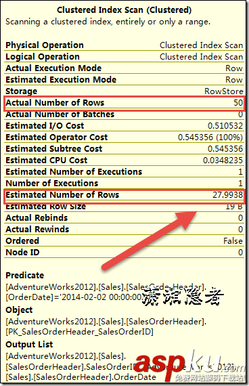Select the 'Ordered' label
The height and width of the screenshot is (386, 249).
coord(22,241)
